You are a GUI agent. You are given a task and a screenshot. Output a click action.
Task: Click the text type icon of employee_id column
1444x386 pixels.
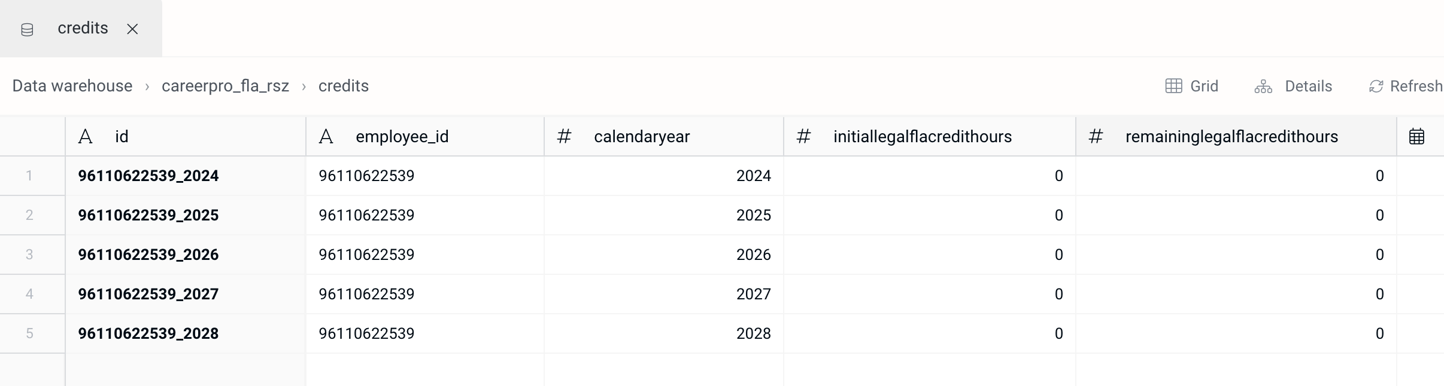click(326, 137)
